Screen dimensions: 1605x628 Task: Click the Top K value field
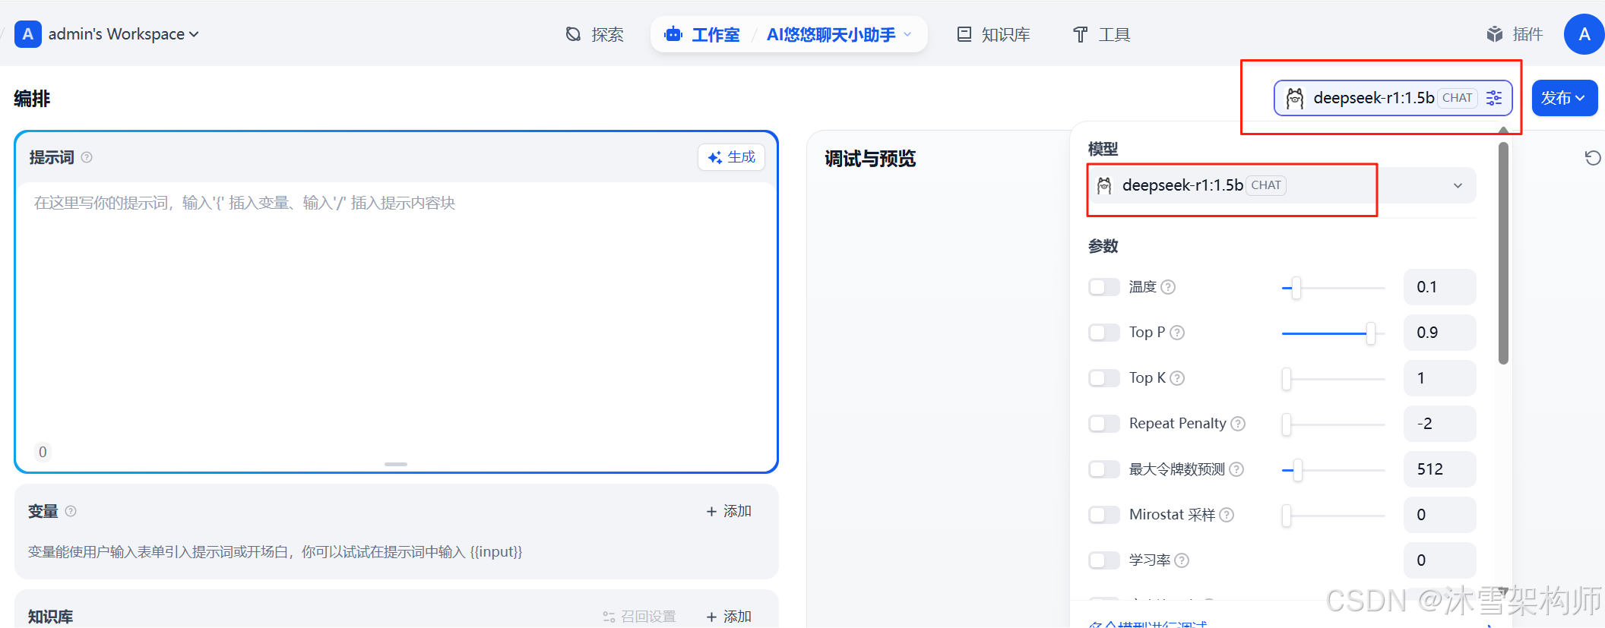pos(1439,378)
